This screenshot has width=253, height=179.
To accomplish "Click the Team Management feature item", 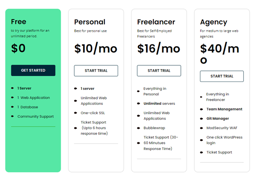I will pyautogui.click(x=224, y=109).
